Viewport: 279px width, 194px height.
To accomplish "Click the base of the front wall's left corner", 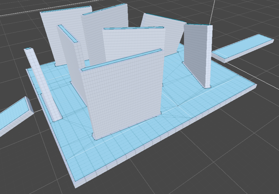I will pyautogui.click(x=95, y=137).
